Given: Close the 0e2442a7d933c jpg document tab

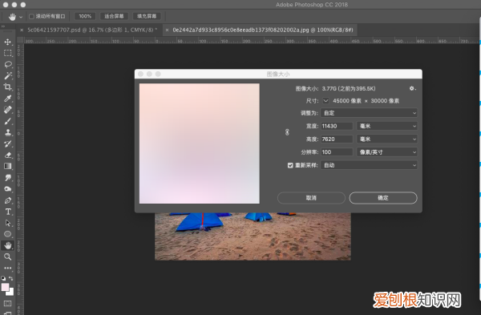Looking at the screenshot, I should click(x=168, y=30).
